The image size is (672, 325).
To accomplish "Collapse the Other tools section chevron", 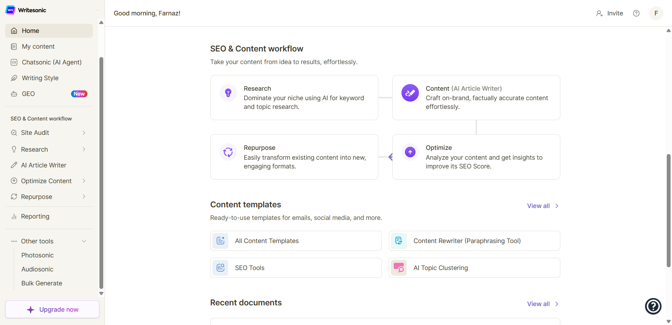I will pyautogui.click(x=84, y=241).
